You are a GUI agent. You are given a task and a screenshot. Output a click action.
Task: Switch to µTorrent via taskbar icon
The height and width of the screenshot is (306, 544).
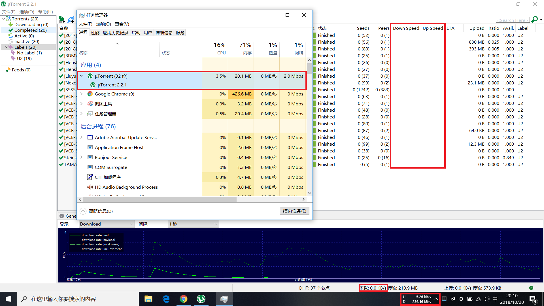(x=201, y=299)
